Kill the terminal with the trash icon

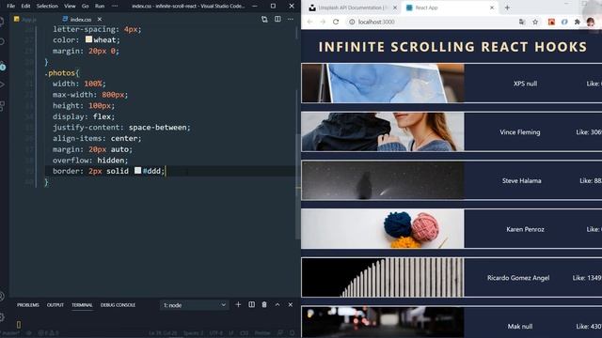pos(264,304)
